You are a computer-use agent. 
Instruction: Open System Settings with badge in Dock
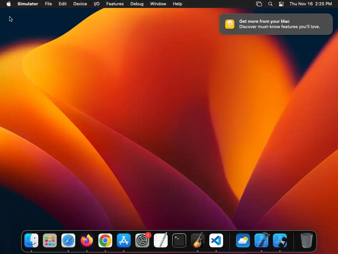coord(142,240)
